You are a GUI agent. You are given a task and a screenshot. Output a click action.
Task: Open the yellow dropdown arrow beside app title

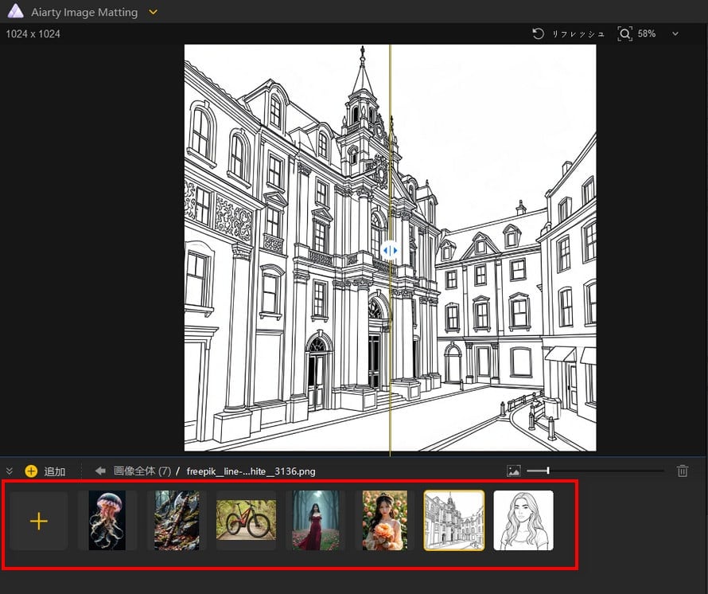pos(154,12)
